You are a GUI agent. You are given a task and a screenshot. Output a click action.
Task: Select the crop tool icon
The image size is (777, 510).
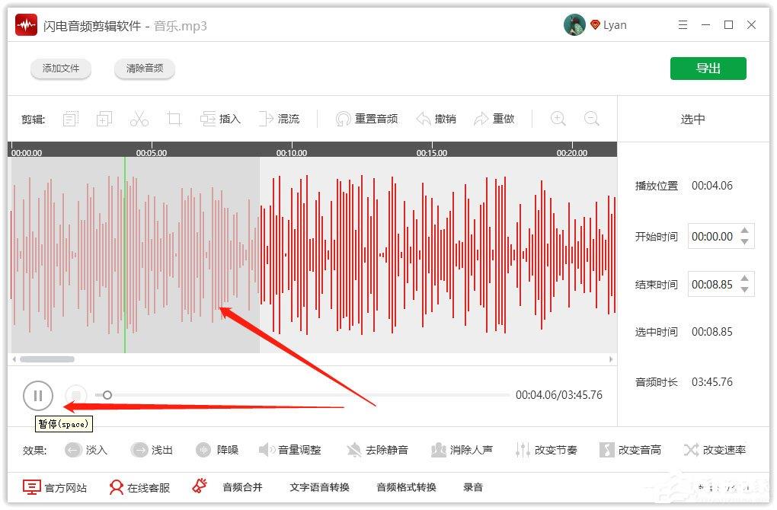coord(174,119)
